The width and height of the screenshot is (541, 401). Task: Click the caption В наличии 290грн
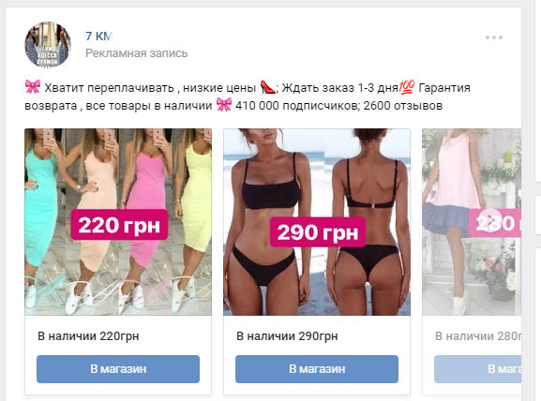pyautogui.click(x=287, y=335)
